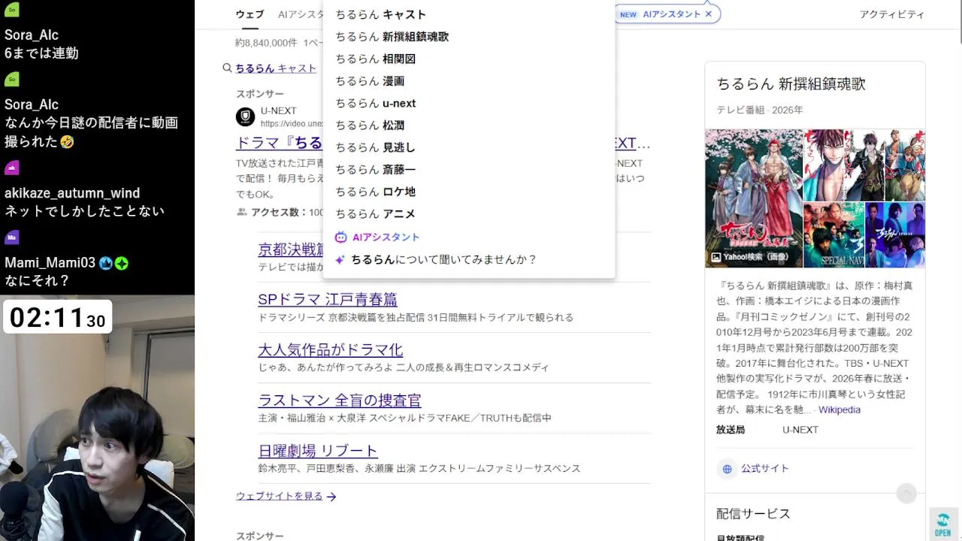Open the large ちるらん poster thumbnail
The width and height of the screenshot is (962, 541).
[754, 198]
